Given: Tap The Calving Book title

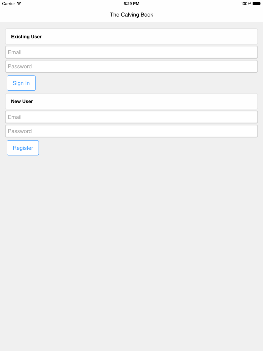Looking at the screenshot, I should (131, 15).
